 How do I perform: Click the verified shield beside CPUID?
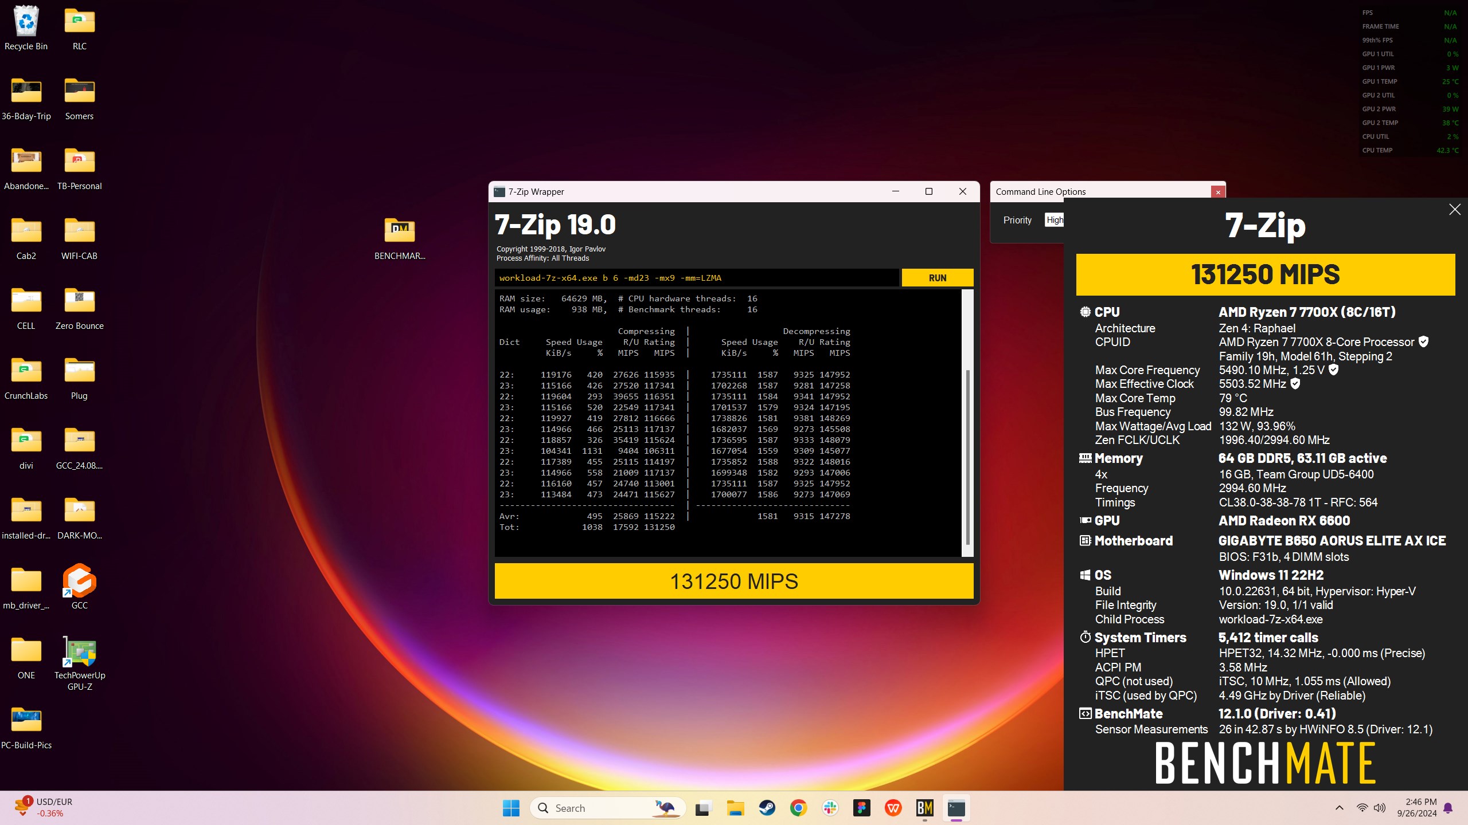point(1424,342)
